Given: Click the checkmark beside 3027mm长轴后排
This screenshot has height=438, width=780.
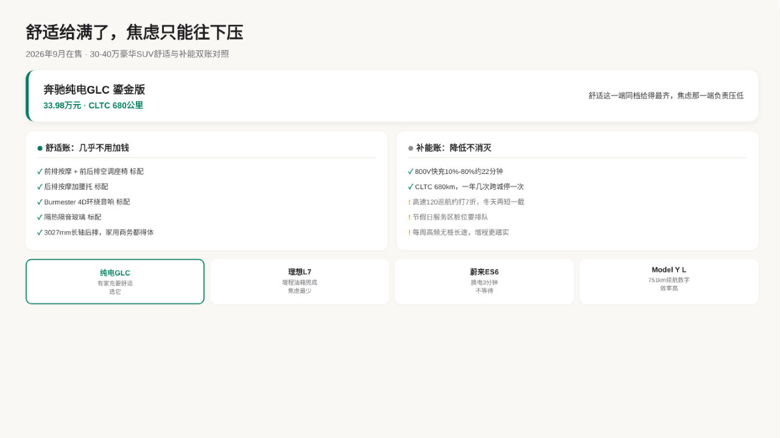Looking at the screenshot, I should pos(40,232).
